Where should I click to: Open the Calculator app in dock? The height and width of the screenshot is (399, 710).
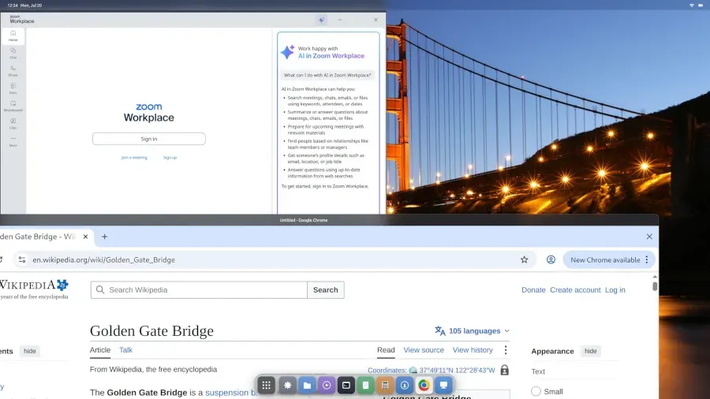[385, 386]
